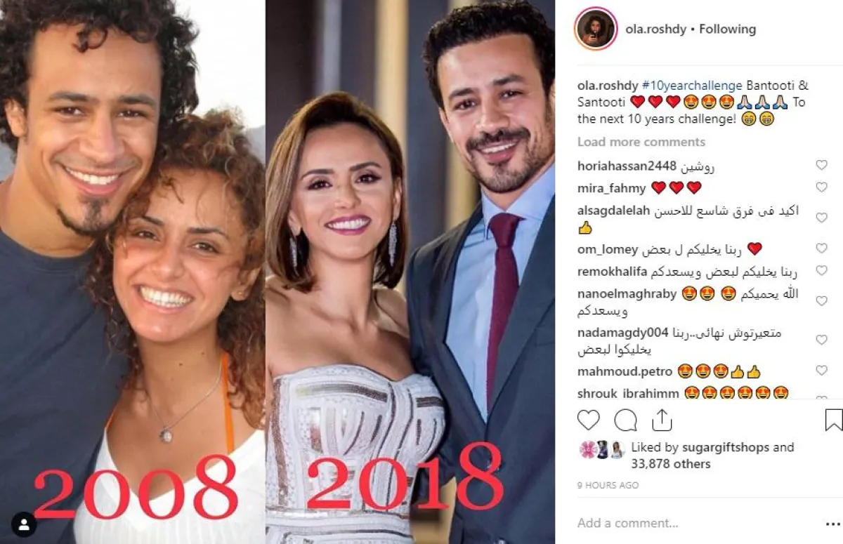Like nadamagdy004's comment heart

(x=821, y=340)
